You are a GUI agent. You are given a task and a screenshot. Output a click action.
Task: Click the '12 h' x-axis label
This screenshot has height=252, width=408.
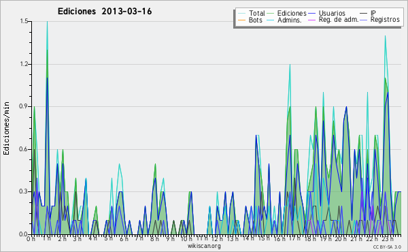click(217, 239)
